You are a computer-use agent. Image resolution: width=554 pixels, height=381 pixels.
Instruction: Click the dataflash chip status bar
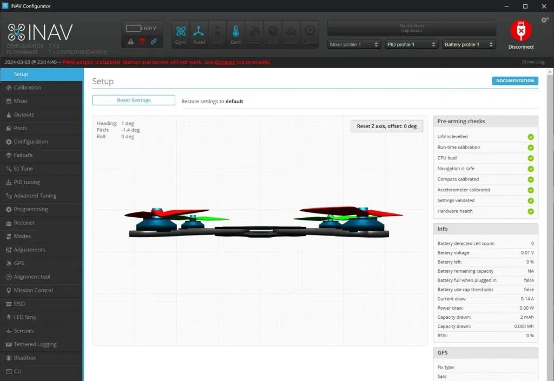412,28
